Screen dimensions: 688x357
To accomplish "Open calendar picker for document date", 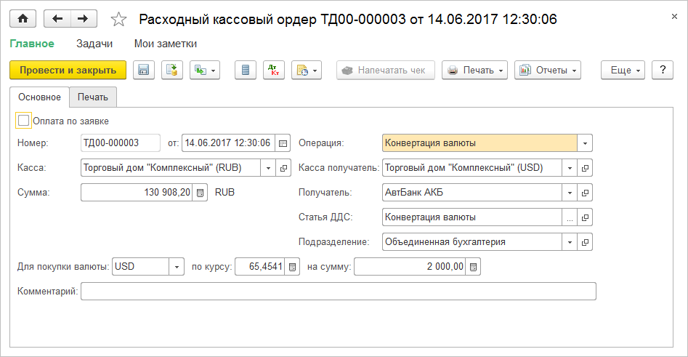I will pos(283,143).
